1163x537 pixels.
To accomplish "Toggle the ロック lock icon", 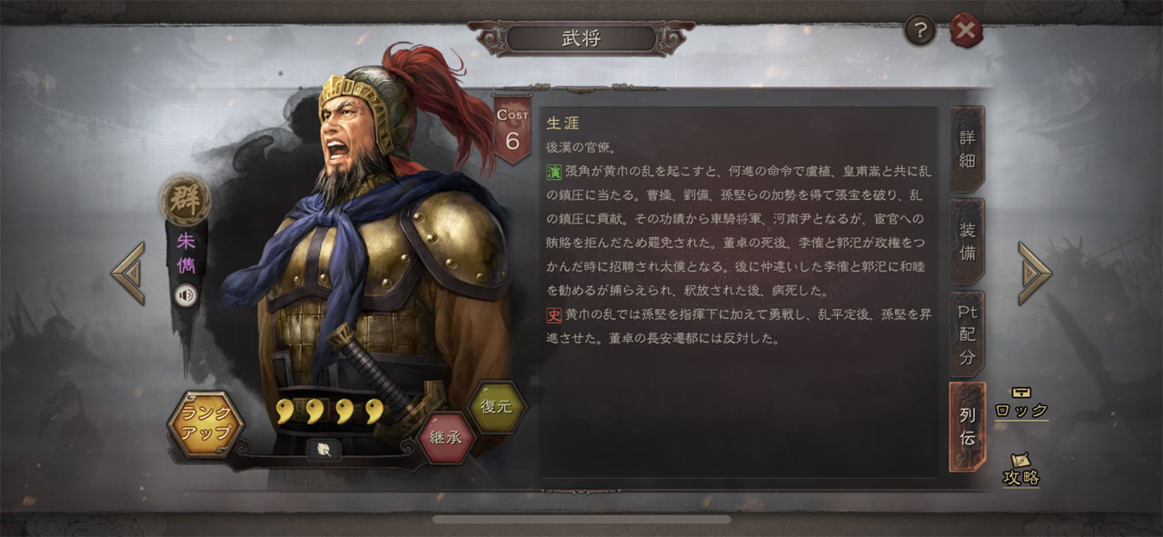I will 1021,403.
